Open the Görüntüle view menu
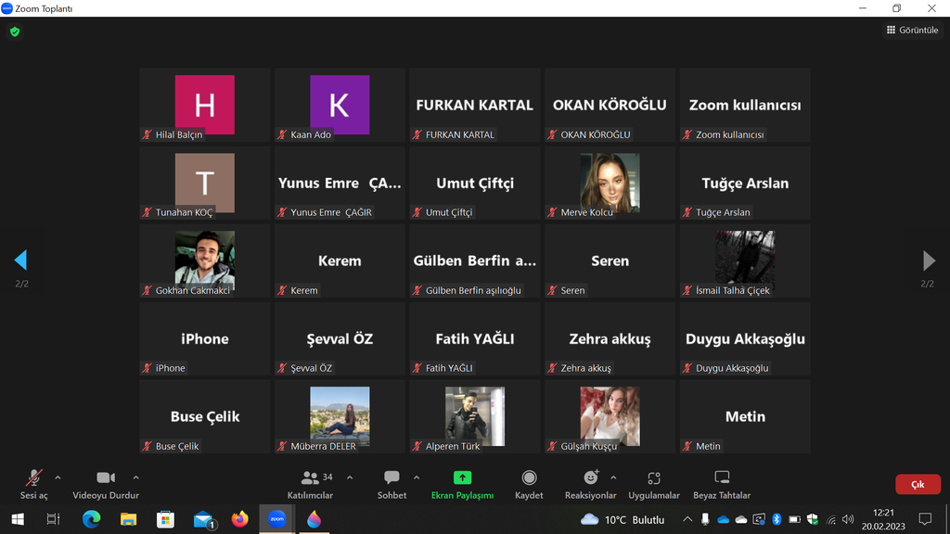Image resolution: width=950 pixels, height=534 pixels. tap(913, 30)
